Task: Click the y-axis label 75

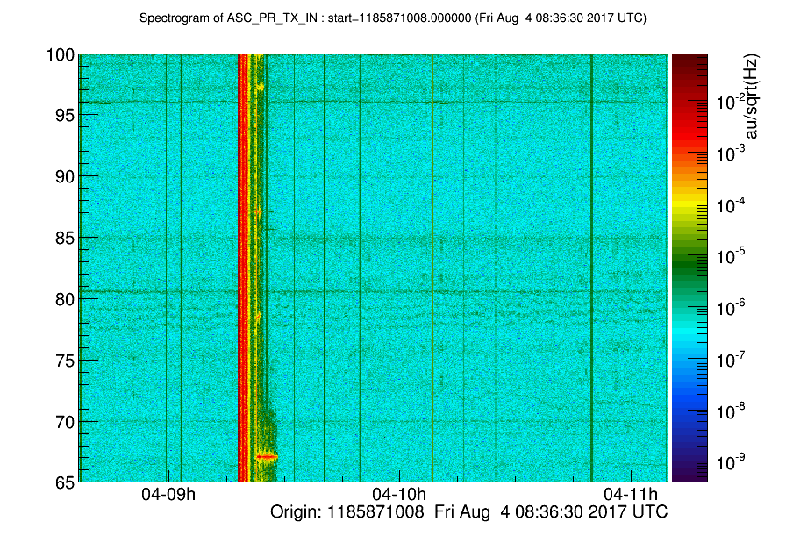Action: pos(65,361)
